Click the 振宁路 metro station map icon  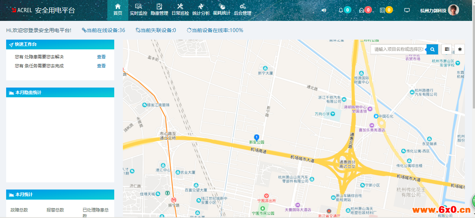tap(174, 200)
